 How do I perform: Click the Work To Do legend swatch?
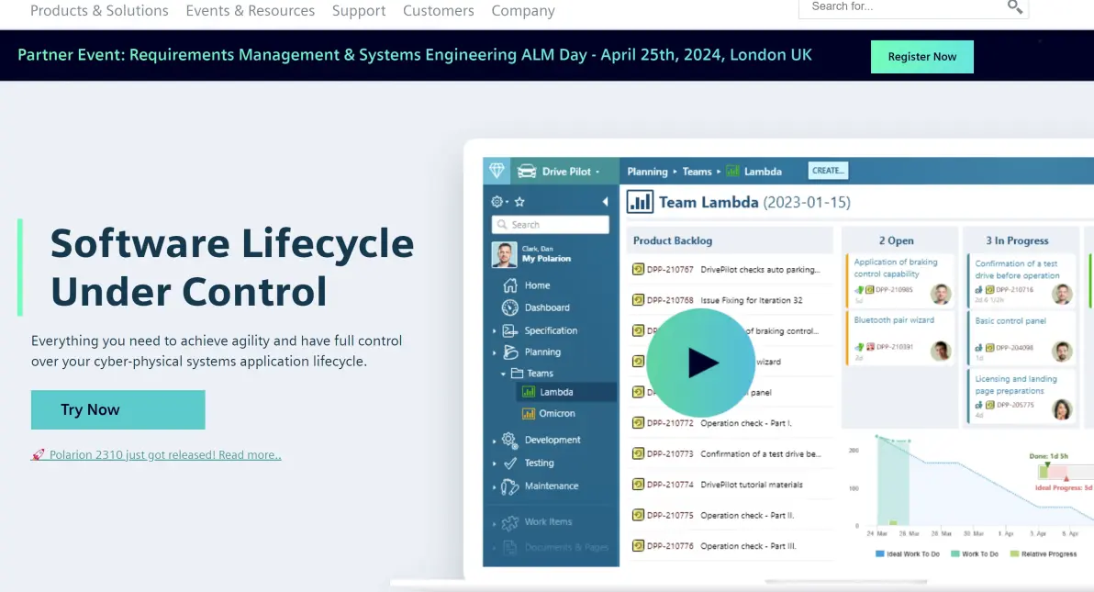(x=955, y=553)
